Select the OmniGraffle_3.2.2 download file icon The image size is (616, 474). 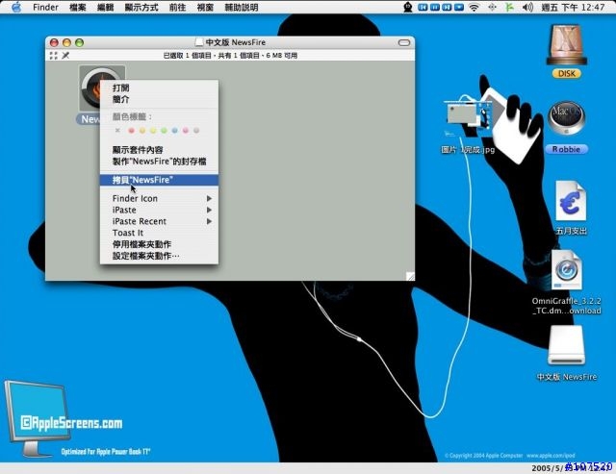pos(566,270)
